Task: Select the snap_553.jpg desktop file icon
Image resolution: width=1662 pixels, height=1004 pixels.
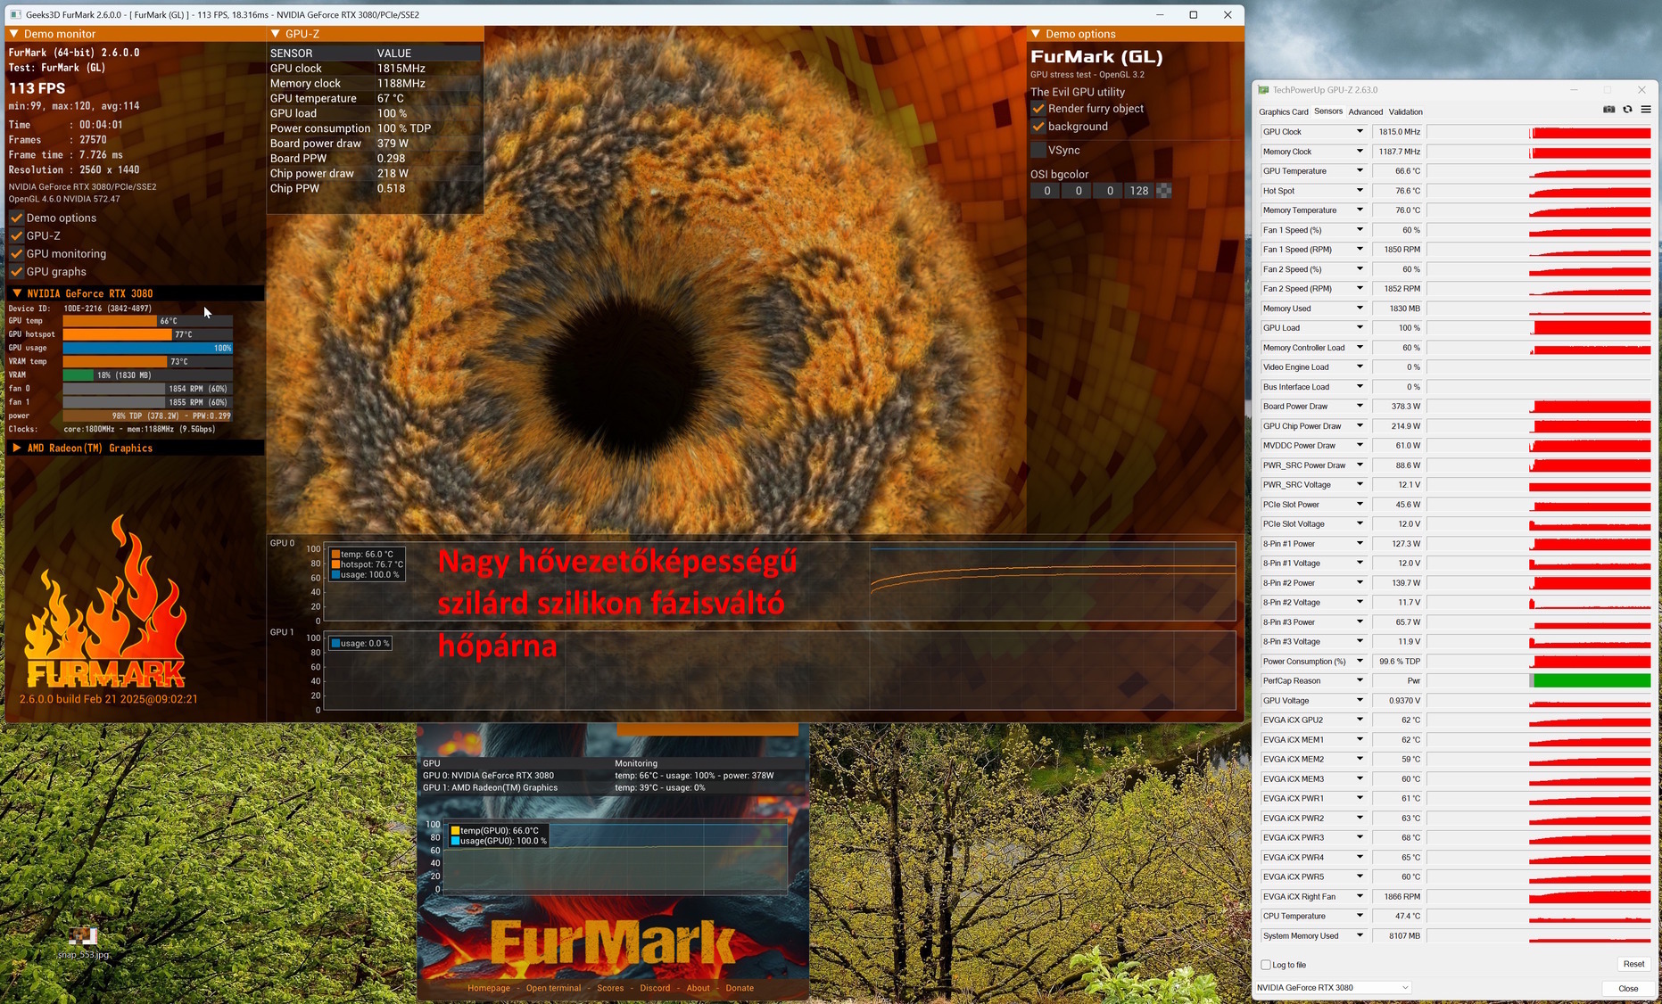Action: pyautogui.click(x=83, y=942)
